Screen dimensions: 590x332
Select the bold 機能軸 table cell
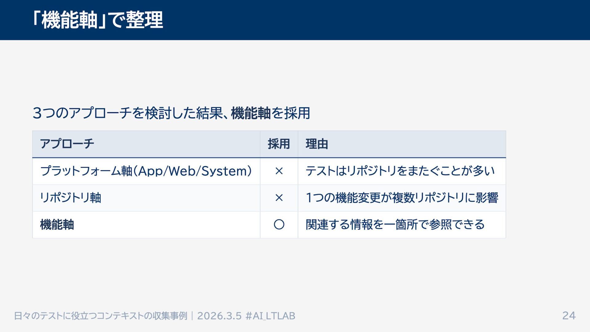[57, 225]
